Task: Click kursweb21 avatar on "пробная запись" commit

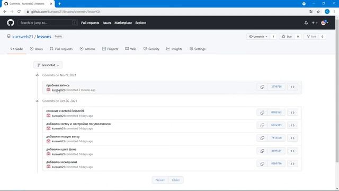Action: click(48, 90)
